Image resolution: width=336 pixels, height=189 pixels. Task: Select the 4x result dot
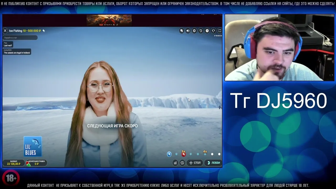point(205,153)
